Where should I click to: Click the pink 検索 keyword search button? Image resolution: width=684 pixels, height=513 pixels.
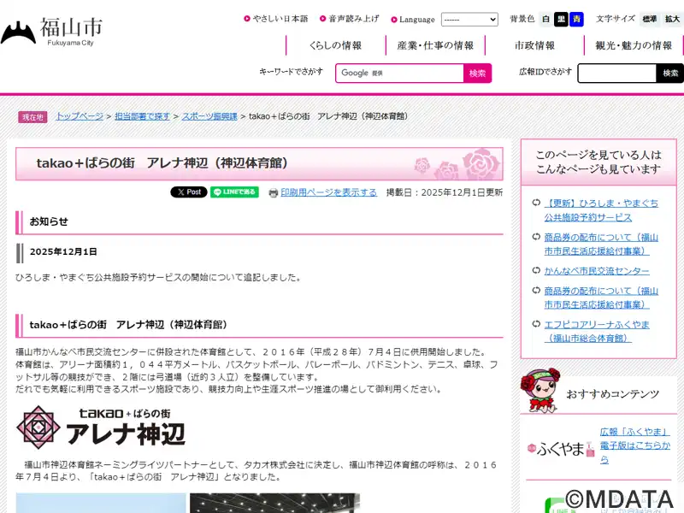pyautogui.click(x=477, y=74)
